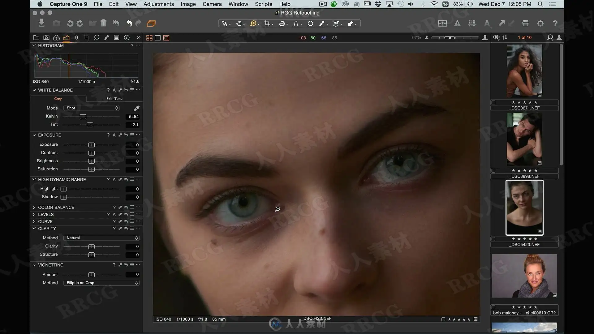Expand the Levels panel
The width and height of the screenshot is (594, 334).
click(x=34, y=215)
